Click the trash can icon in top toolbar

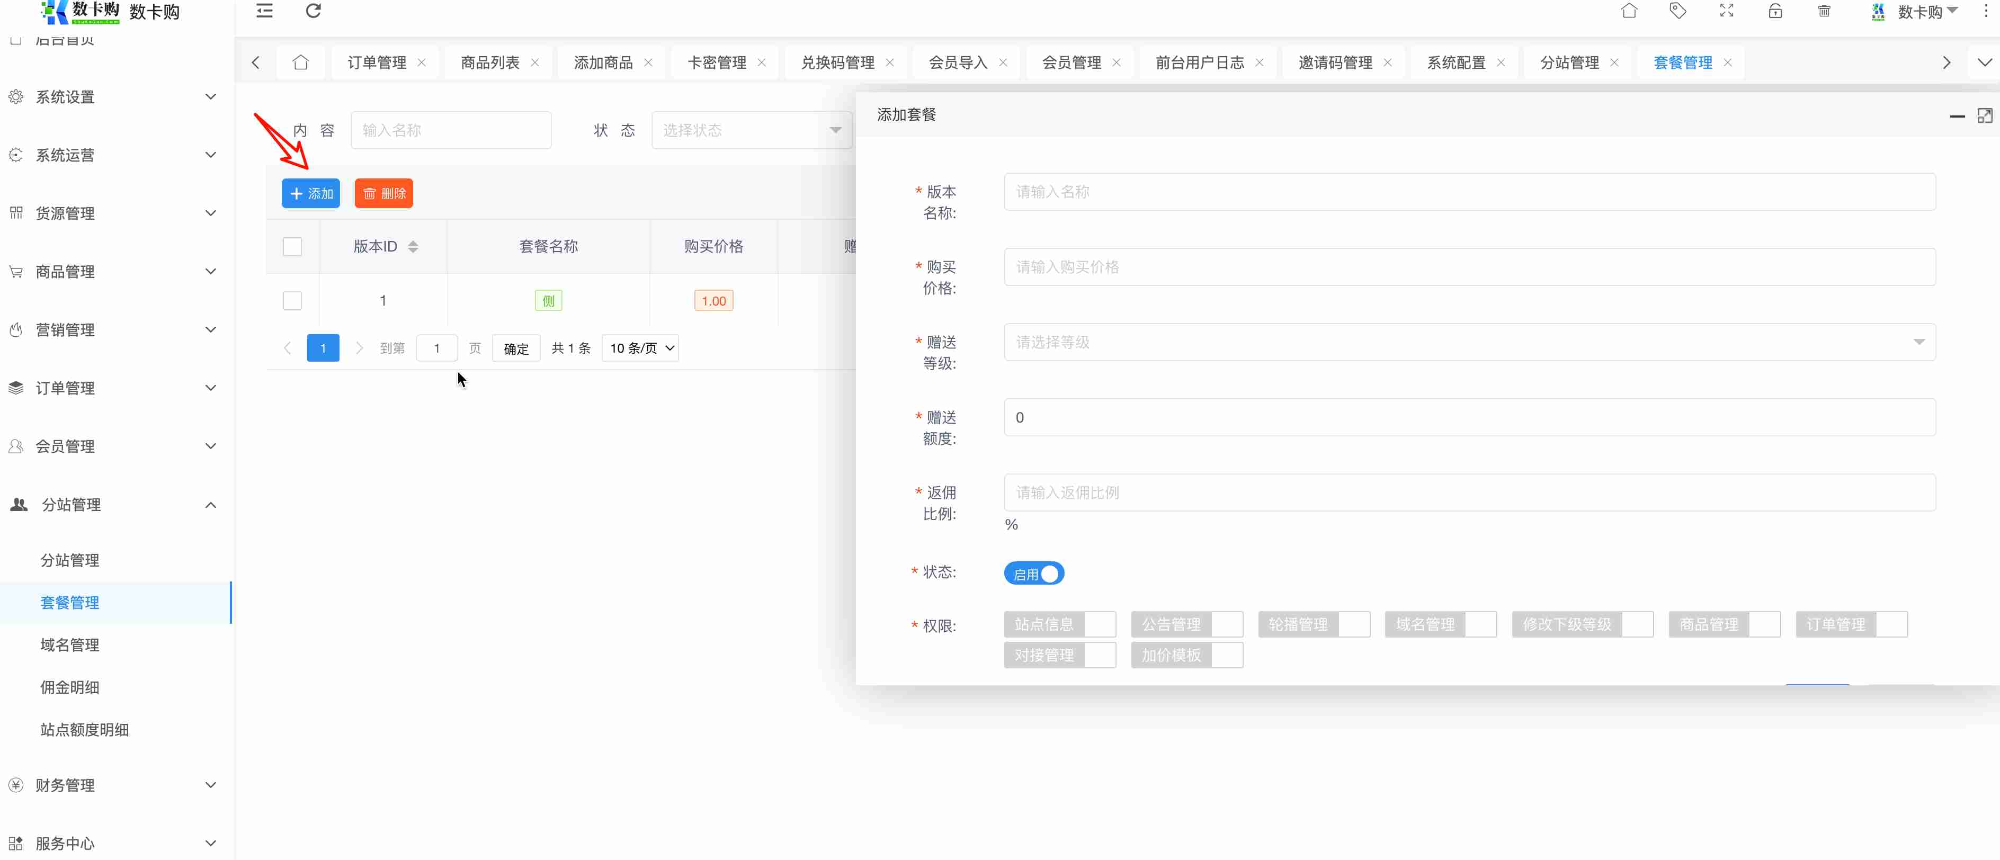coord(1824,11)
